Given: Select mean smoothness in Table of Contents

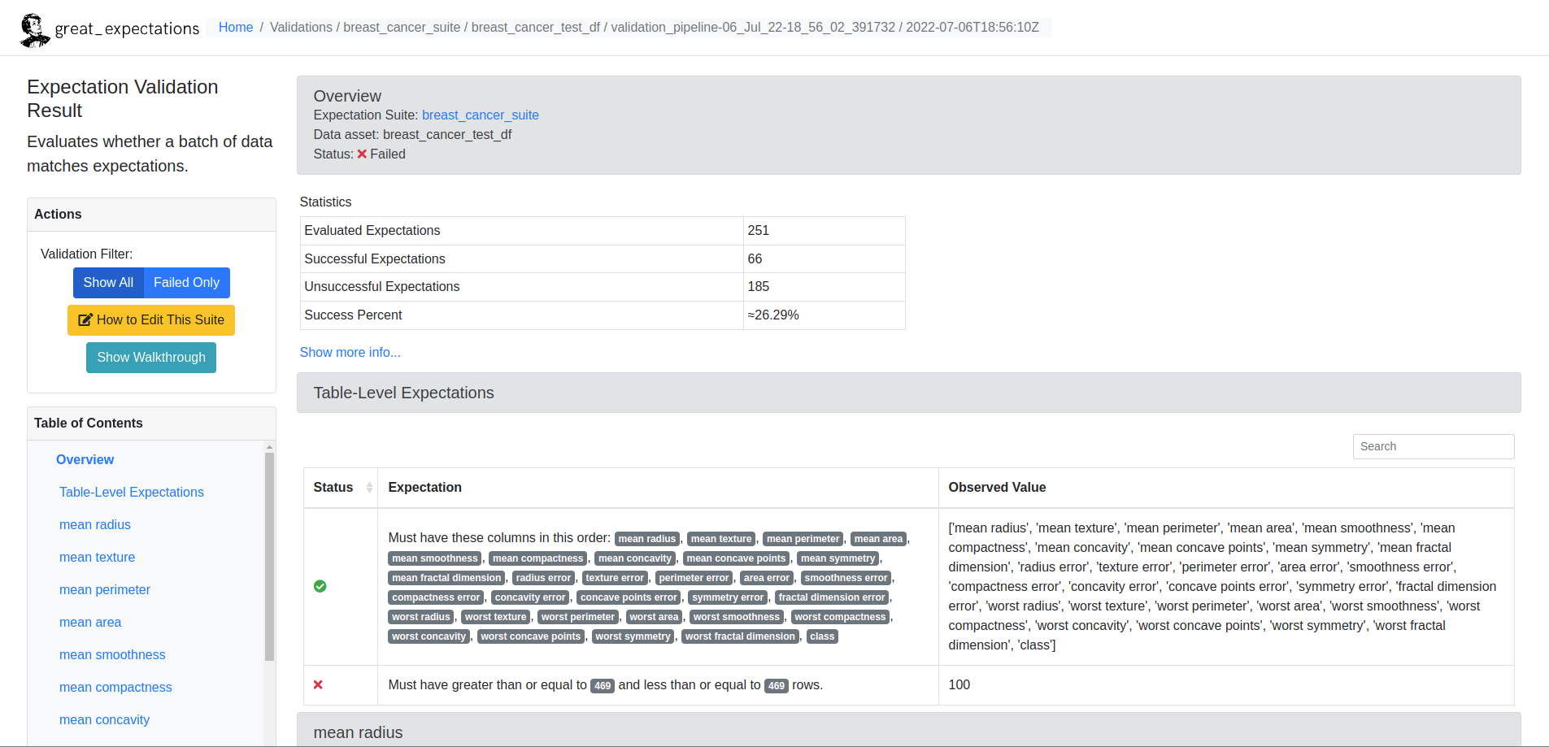Looking at the screenshot, I should (112, 654).
